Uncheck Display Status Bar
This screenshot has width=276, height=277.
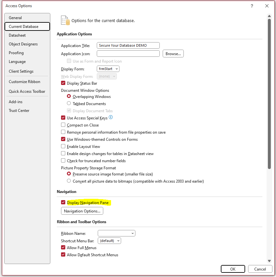pos(63,83)
